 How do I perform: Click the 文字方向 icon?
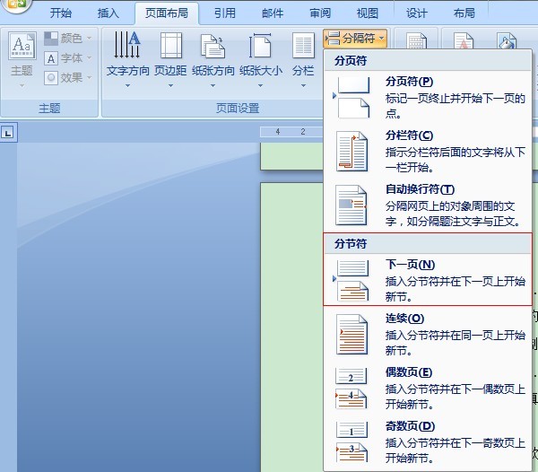127,45
